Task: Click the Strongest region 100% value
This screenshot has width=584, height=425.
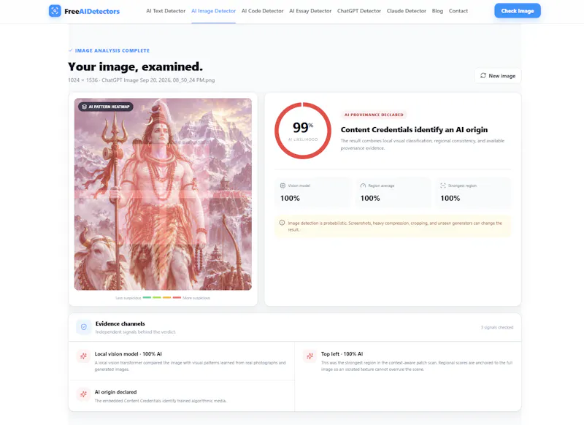Action: tap(450, 198)
